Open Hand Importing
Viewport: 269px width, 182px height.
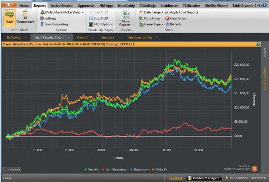point(54,24)
